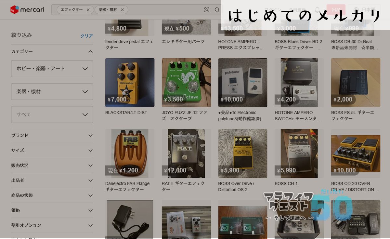Viewport: 390px width, 239px height.
Task: Open the 楽器・機材 category dropdown
Action: coord(52,92)
